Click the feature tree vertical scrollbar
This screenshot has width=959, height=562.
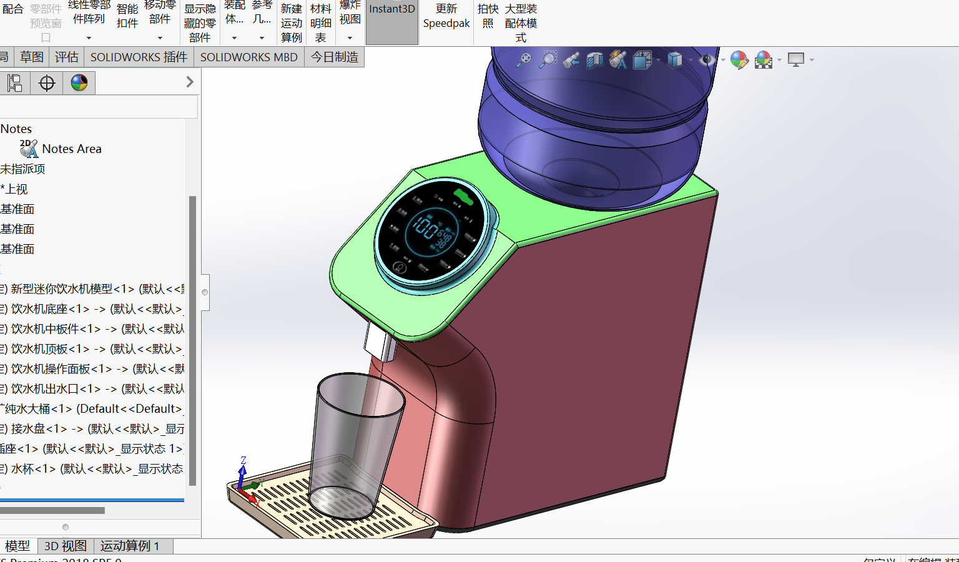tap(193, 340)
